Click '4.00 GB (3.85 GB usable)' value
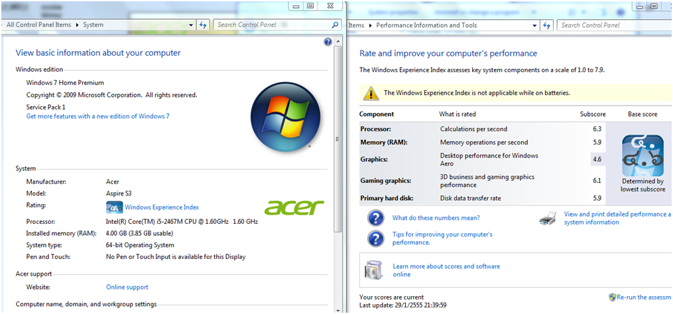 [139, 234]
